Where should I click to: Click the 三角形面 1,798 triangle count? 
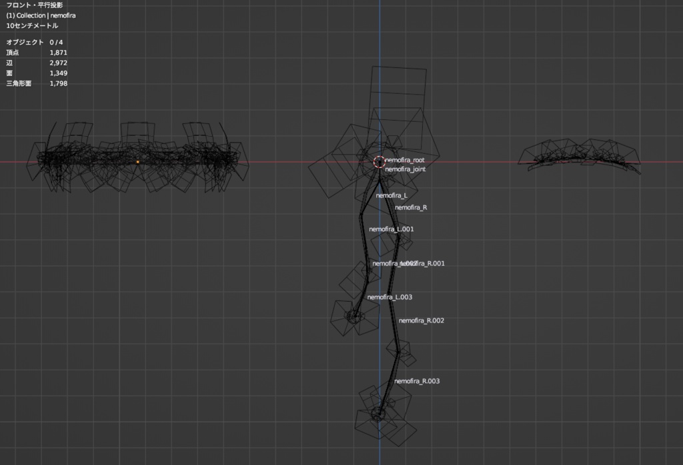tap(37, 83)
